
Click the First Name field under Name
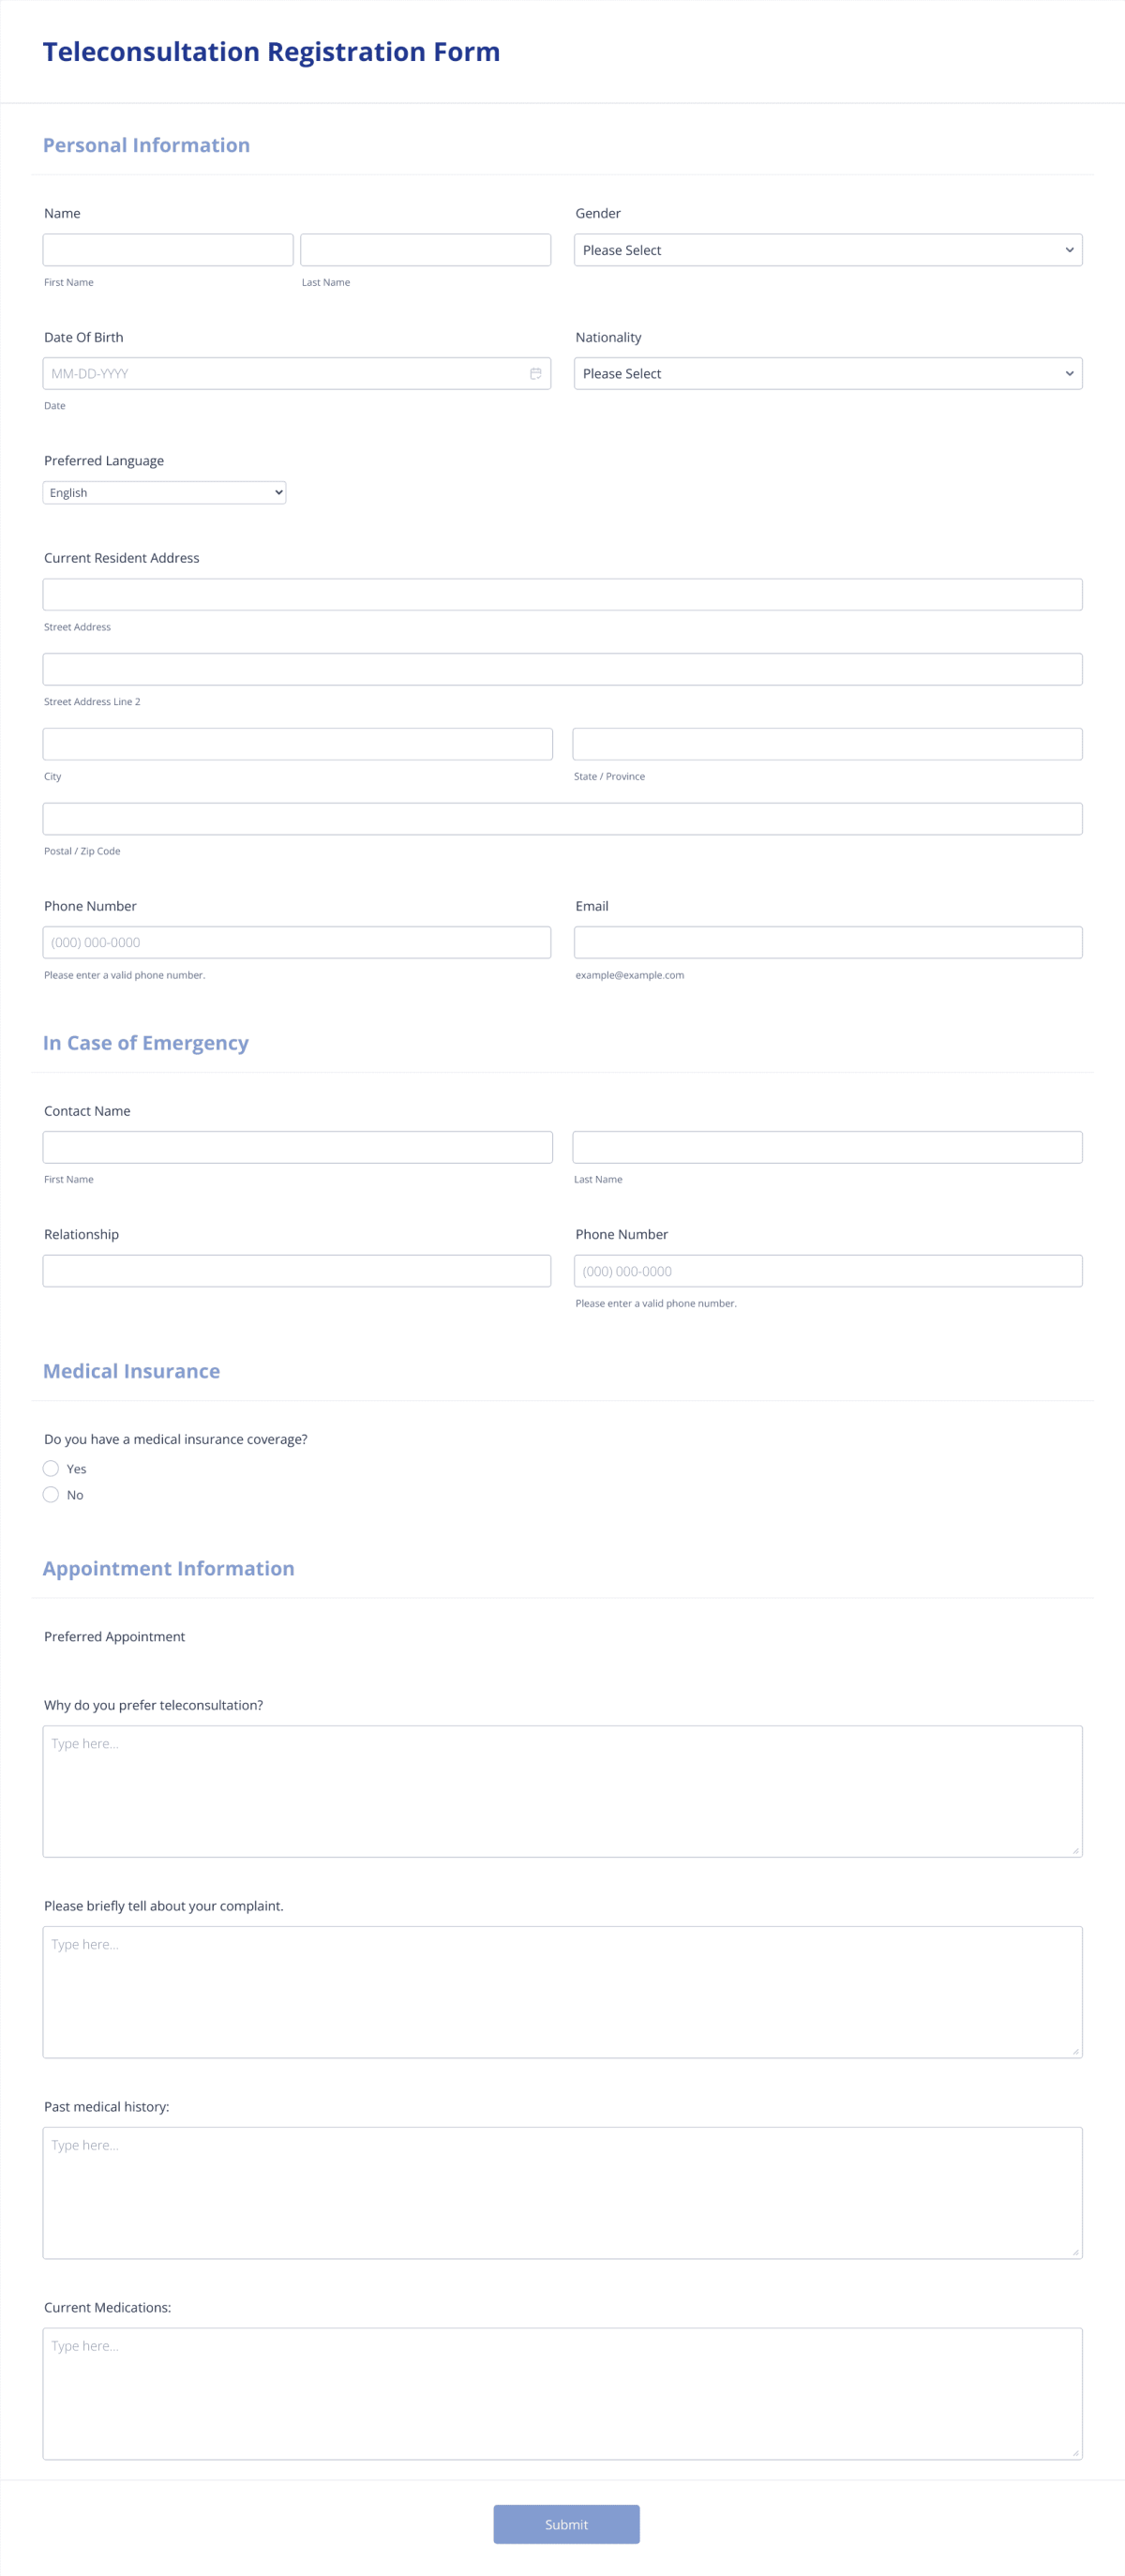[167, 249]
